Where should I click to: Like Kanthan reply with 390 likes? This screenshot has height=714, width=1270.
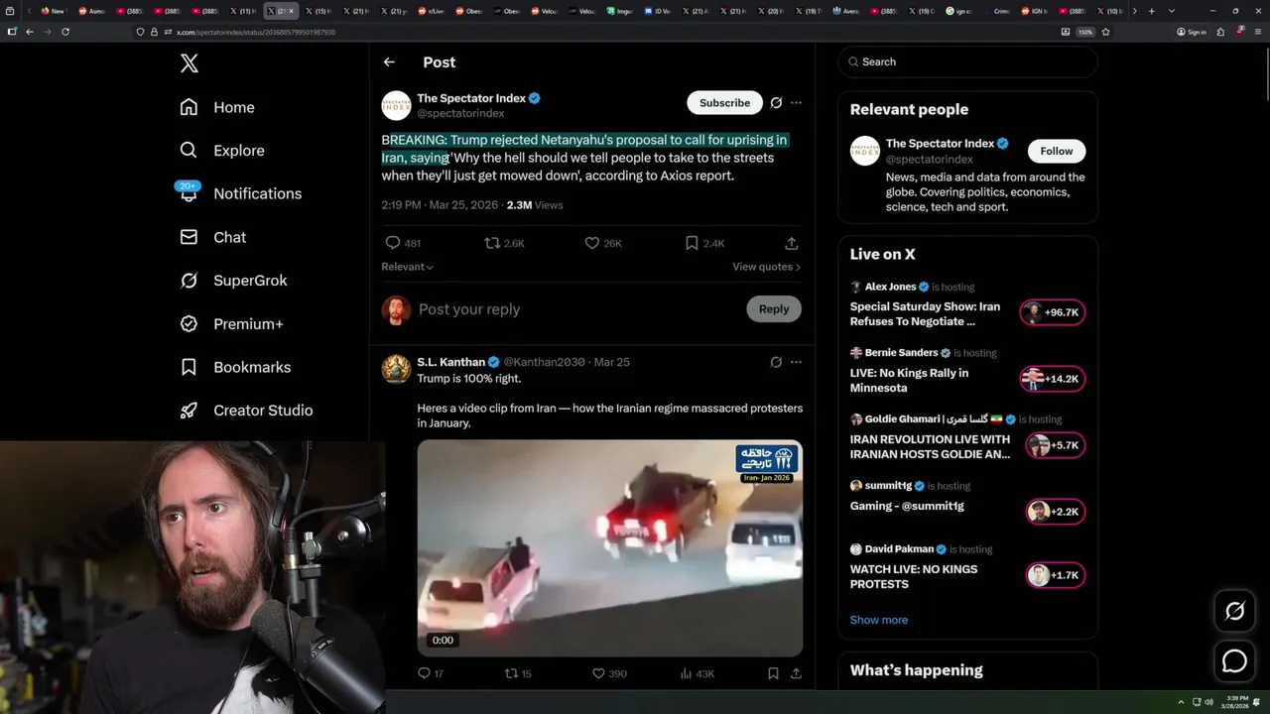[x=609, y=673]
